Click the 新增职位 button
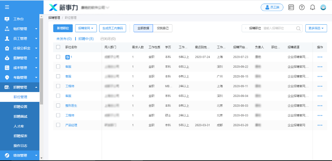The height and width of the screenshot is (161, 332). click(x=63, y=28)
